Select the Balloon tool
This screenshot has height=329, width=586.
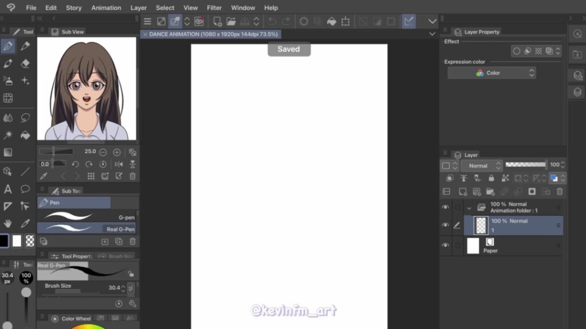coord(25,189)
